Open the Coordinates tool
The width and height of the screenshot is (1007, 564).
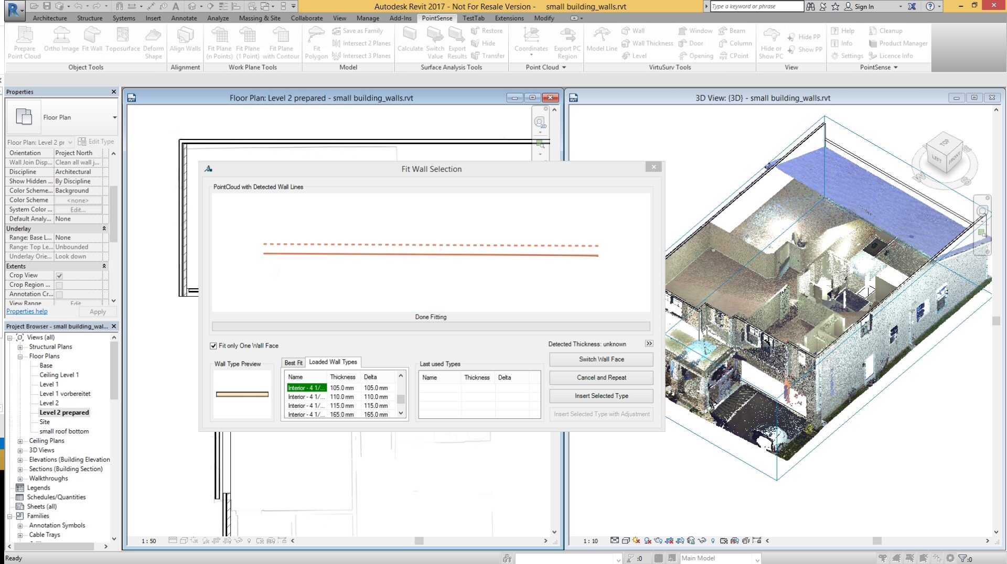(531, 41)
